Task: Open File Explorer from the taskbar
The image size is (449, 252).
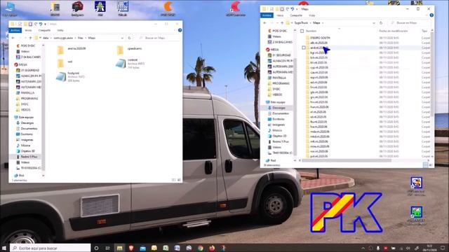Action: (119, 248)
